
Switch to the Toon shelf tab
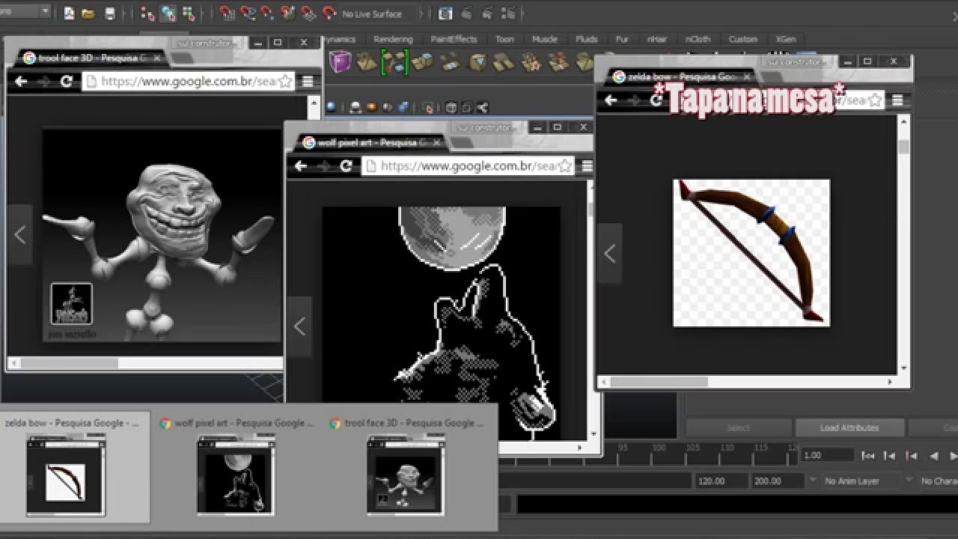pyautogui.click(x=504, y=39)
